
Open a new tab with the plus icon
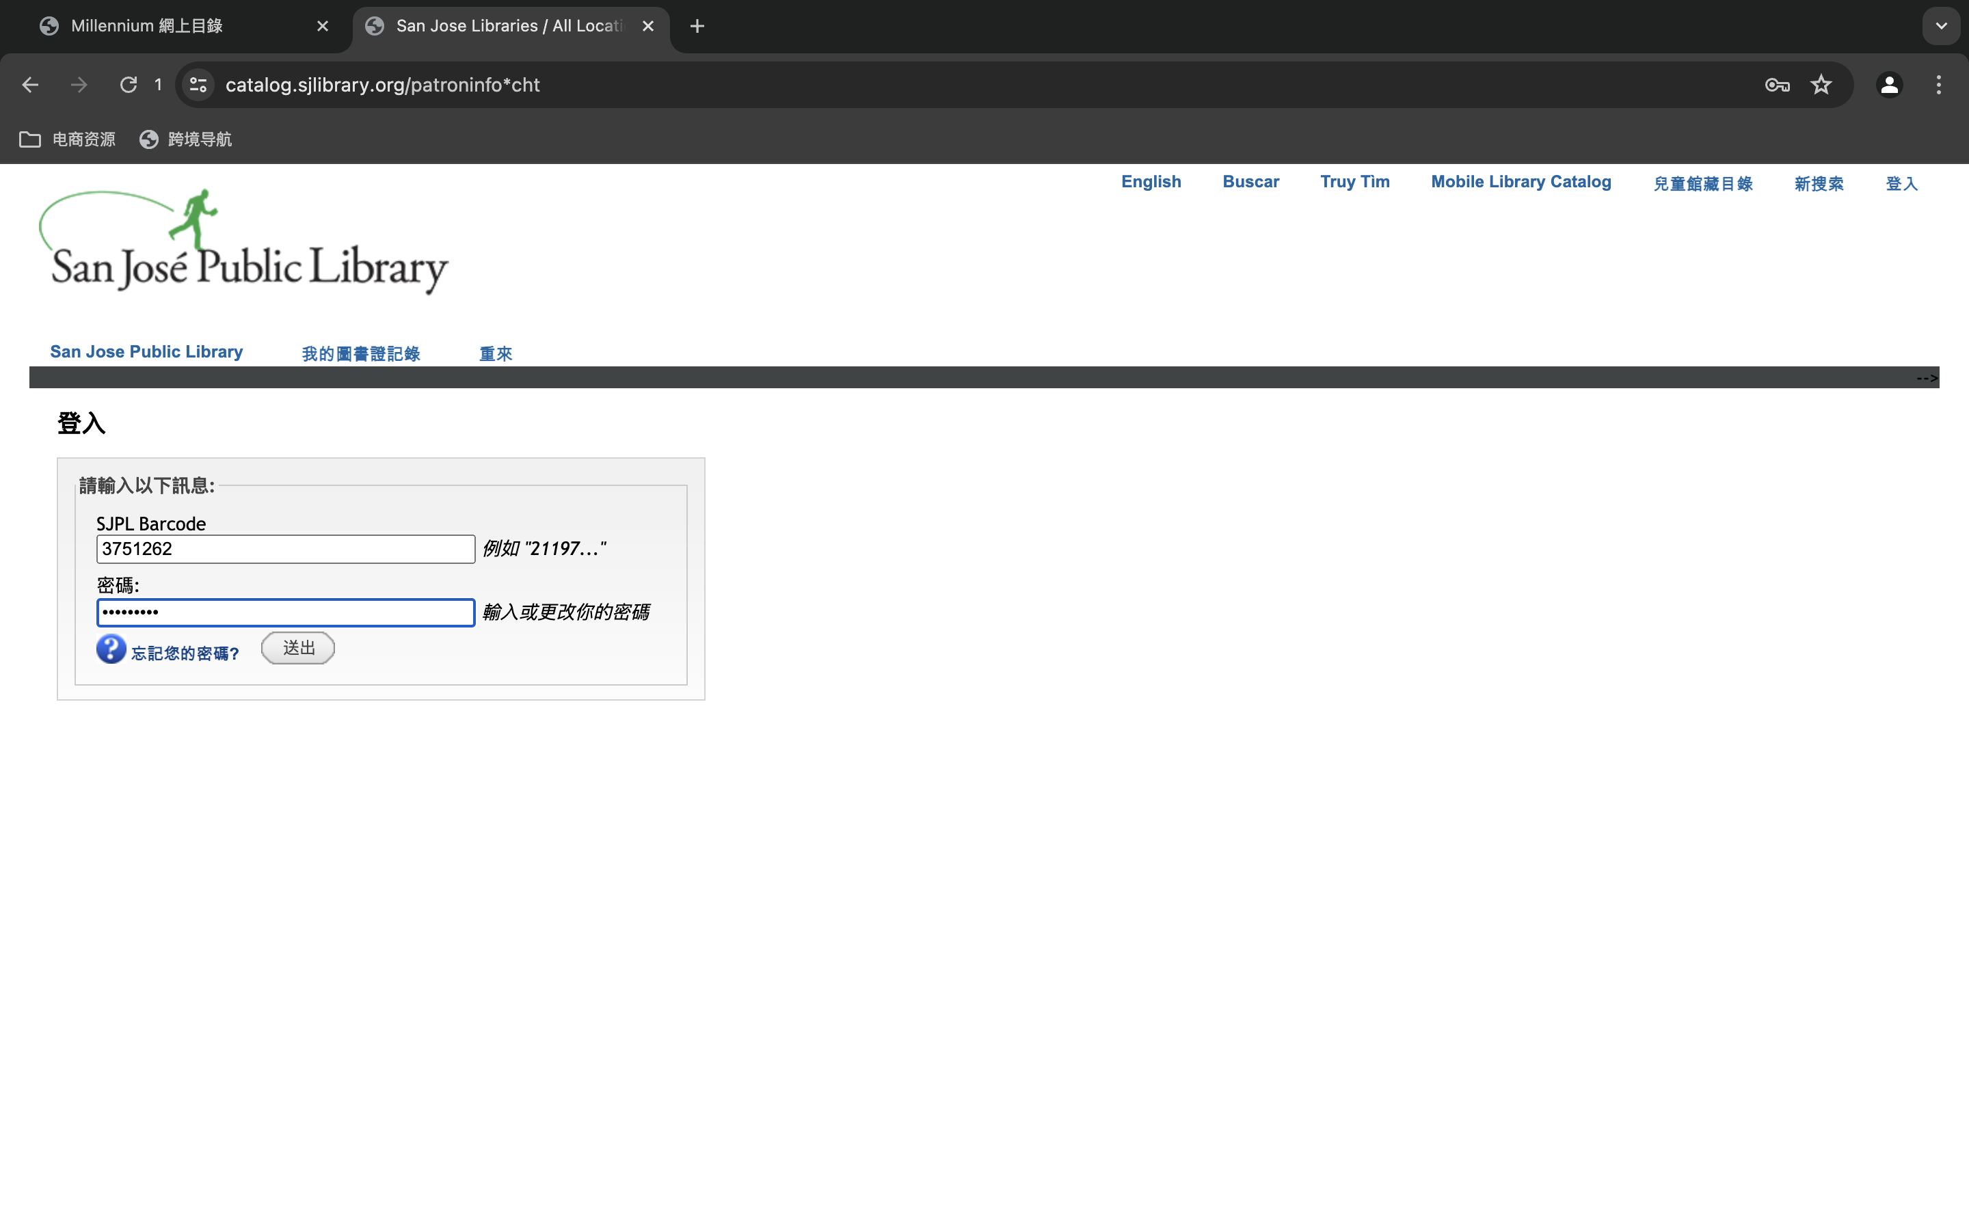coord(697,26)
